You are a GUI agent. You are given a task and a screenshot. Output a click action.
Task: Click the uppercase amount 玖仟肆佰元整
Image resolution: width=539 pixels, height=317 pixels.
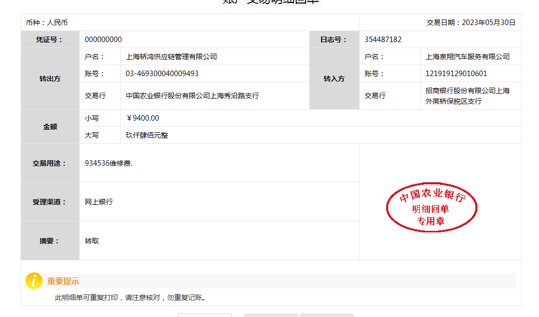(147, 135)
